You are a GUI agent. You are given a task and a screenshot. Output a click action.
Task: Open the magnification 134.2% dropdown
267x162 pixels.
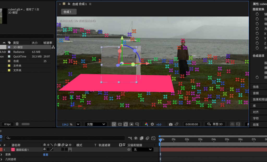click(78, 124)
